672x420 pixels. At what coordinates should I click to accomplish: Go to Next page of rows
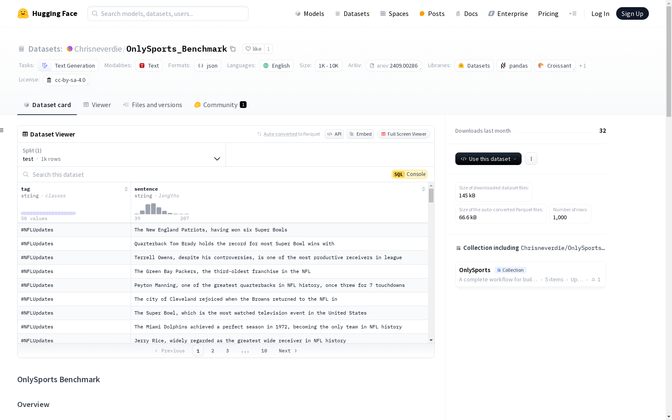tap(288, 351)
